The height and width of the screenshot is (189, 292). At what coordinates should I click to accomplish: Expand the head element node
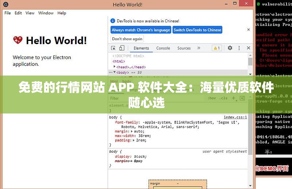pos(115,67)
